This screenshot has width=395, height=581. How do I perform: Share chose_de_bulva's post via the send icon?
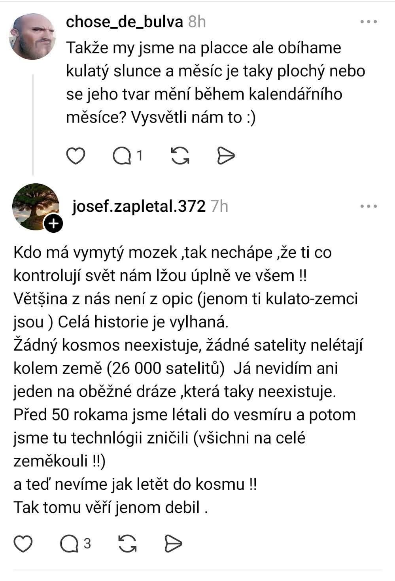[226, 156]
